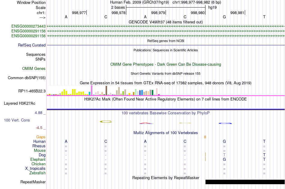Viewport: 285px width, 189px height.
Task: Click the OMIM Gene Phenotypes track title
Action: click(166, 64)
